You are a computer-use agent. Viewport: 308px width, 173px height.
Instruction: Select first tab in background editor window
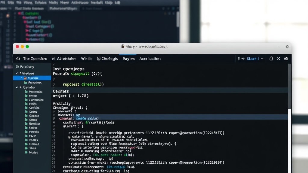click(x=29, y=8)
